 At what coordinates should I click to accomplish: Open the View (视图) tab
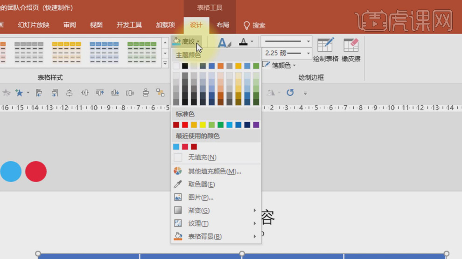tap(96, 25)
